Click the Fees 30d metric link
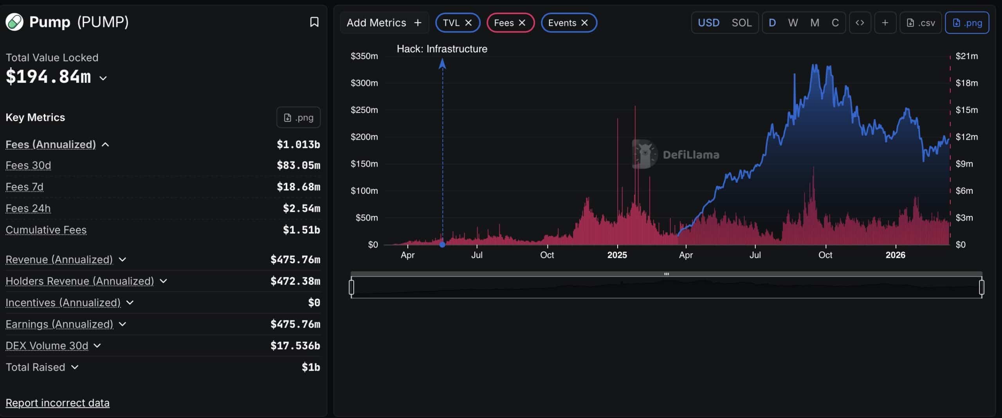1002x418 pixels. [28, 165]
